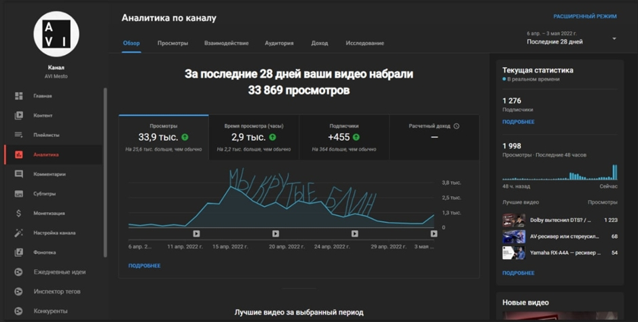Screen dimensions: 638x322
Task: Click Dolby вытеснил DTS? video title
Action: pyautogui.click(x=560, y=220)
